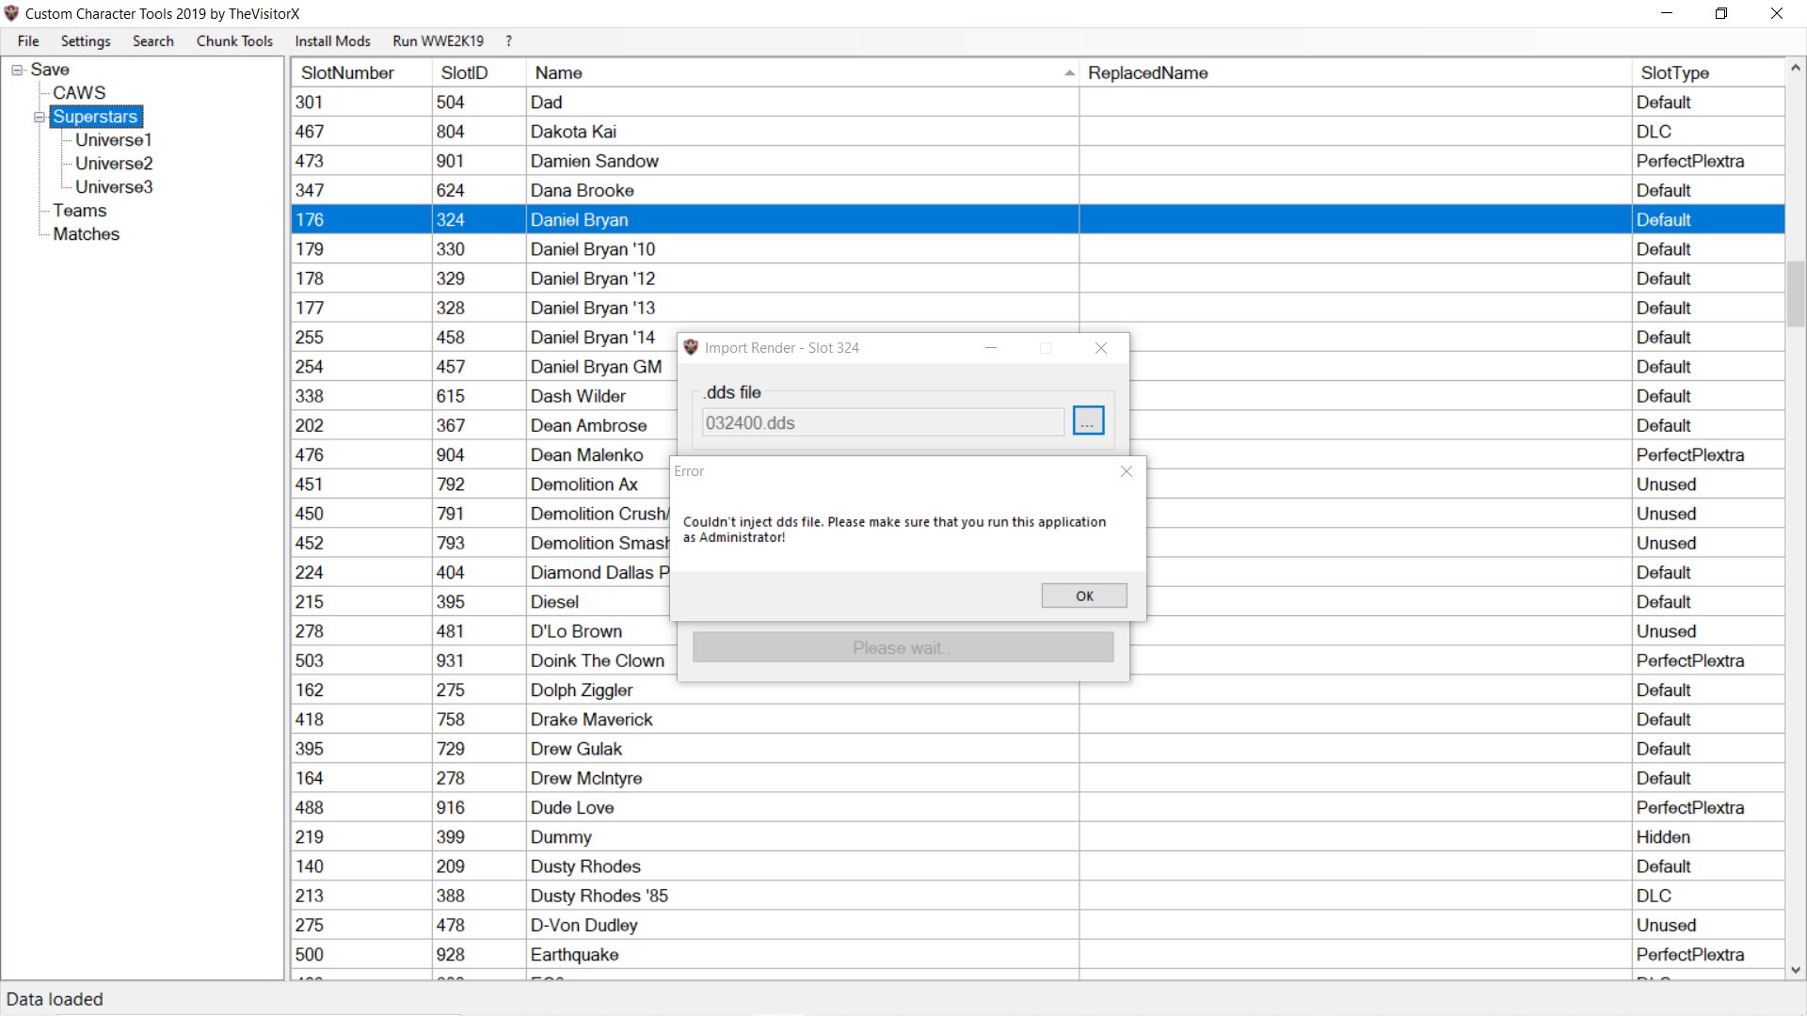Minimize the main application window

pyautogui.click(x=1667, y=13)
